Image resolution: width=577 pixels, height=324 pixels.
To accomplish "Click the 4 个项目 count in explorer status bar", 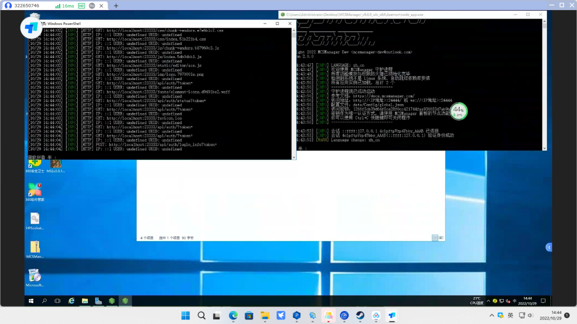I will point(147,238).
